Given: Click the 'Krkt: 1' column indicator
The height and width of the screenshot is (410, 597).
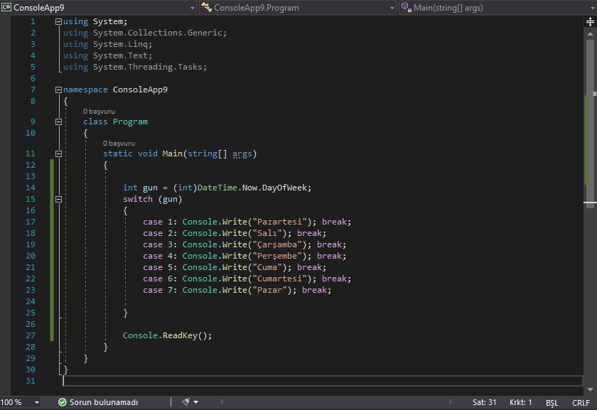Looking at the screenshot, I should 520,402.
